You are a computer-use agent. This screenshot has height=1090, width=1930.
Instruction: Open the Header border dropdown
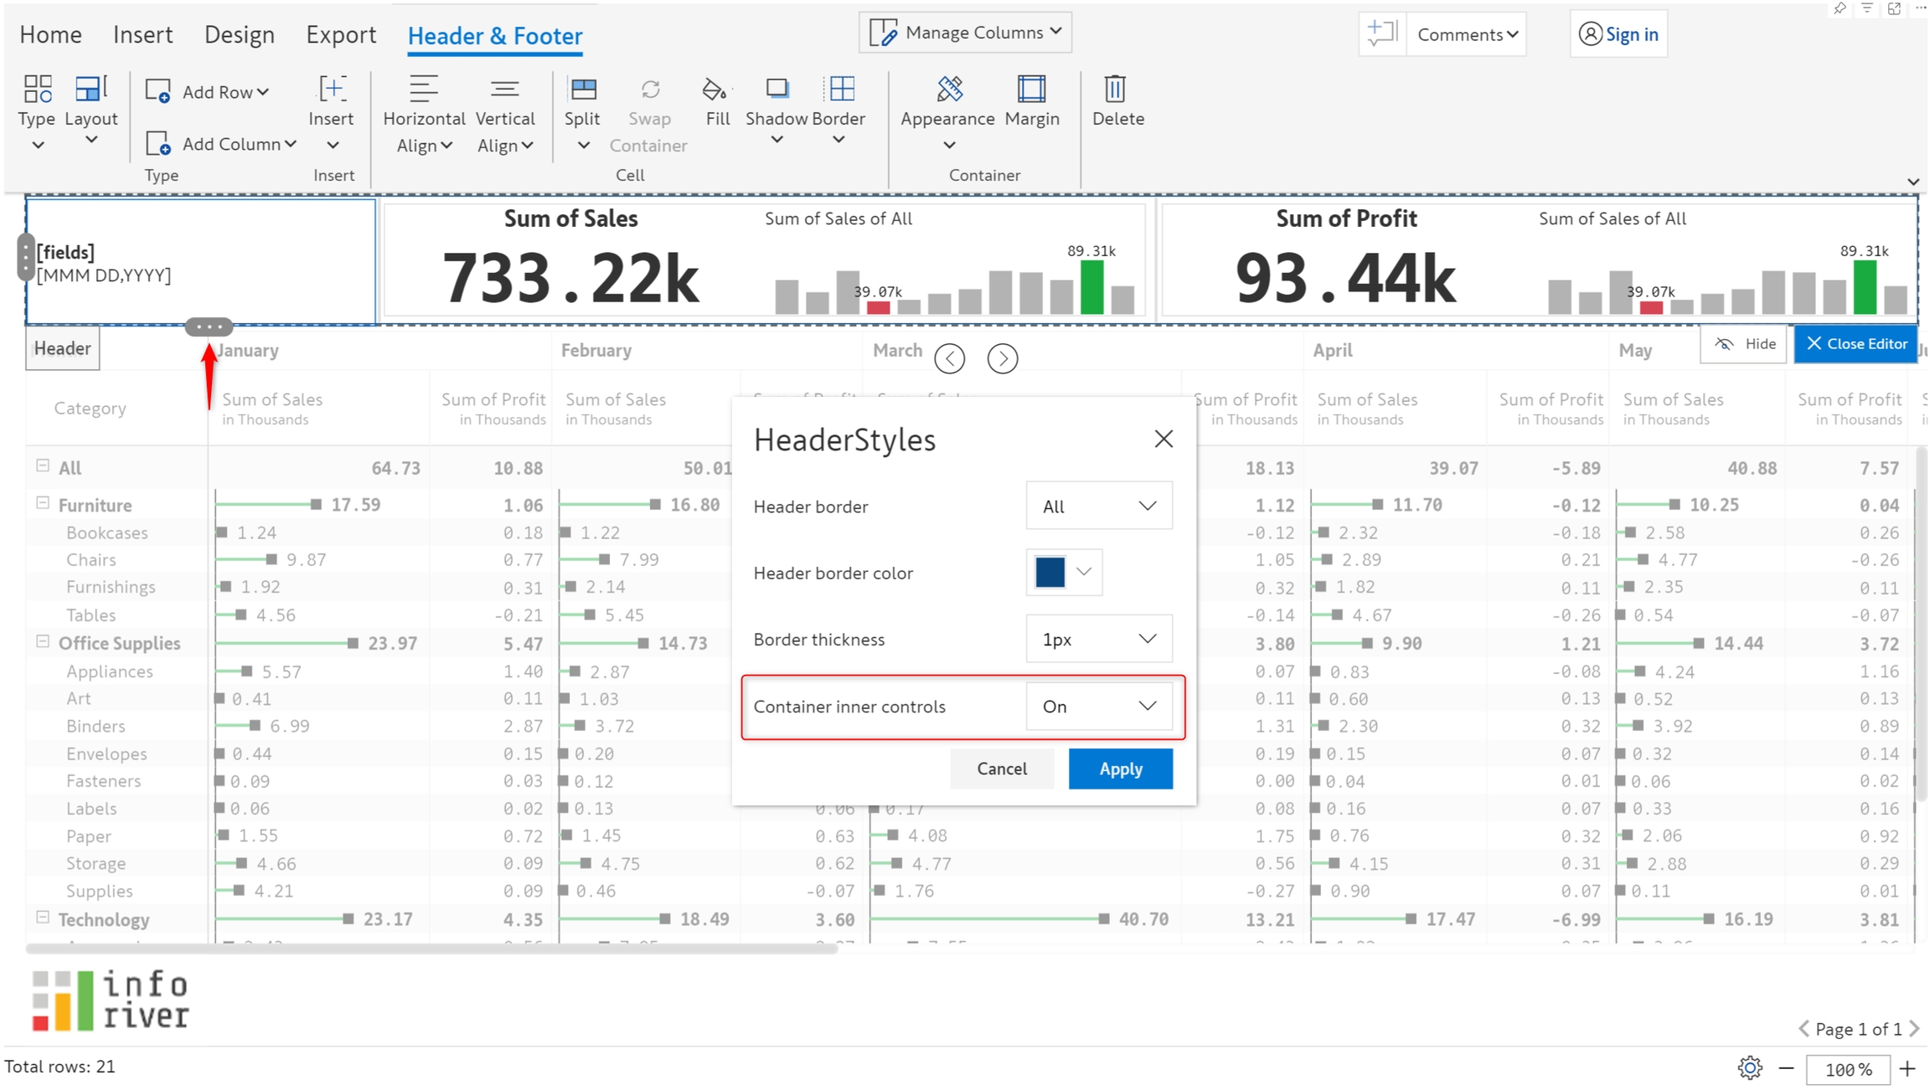coord(1098,506)
